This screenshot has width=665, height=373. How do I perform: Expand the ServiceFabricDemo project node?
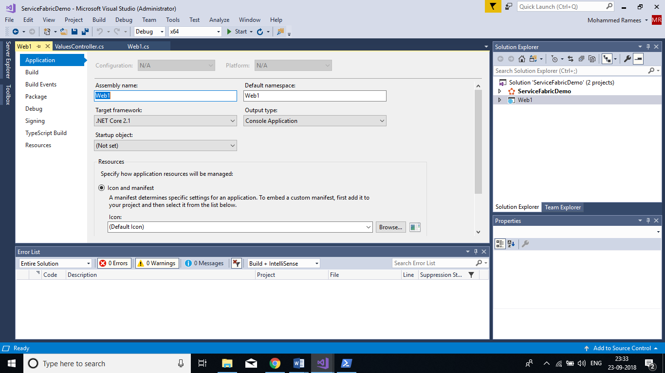click(x=499, y=91)
